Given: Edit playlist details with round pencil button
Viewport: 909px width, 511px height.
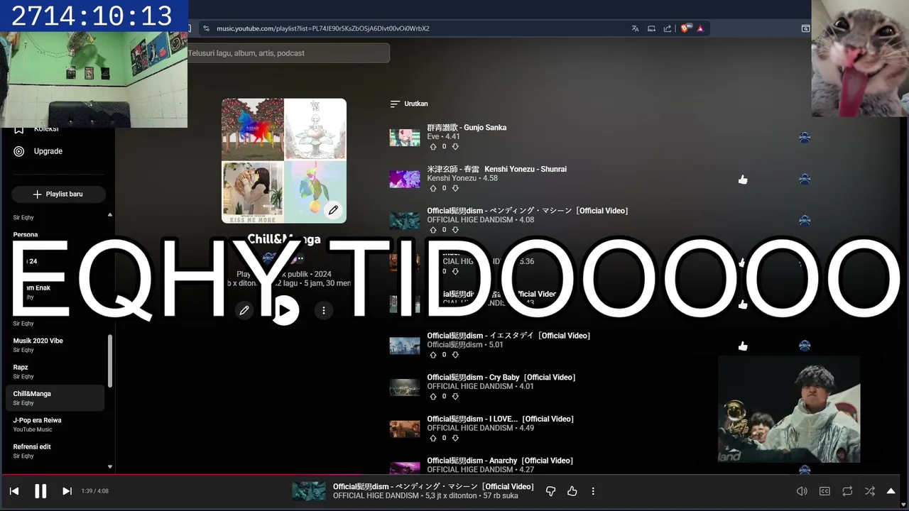Looking at the screenshot, I should pyautogui.click(x=244, y=310).
